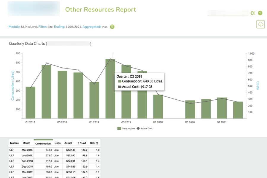
Task: Select the Q1 2021 consumption bar
Action: pos(222,108)
